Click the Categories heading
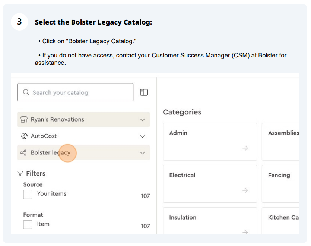The width and height of the screenshot is (311, 246). pyautogui.click(x=182, y=112)
